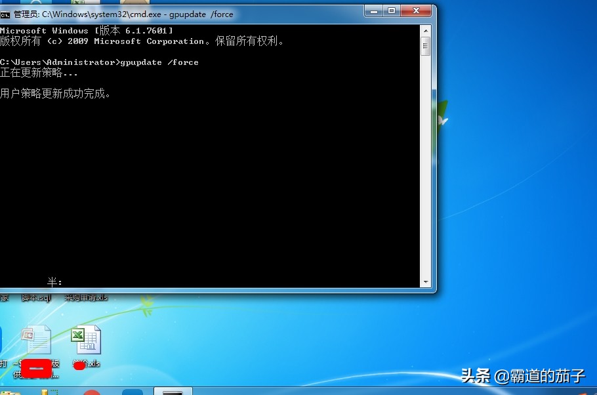Click the Microsoft Windows version line

click(87, 30)
